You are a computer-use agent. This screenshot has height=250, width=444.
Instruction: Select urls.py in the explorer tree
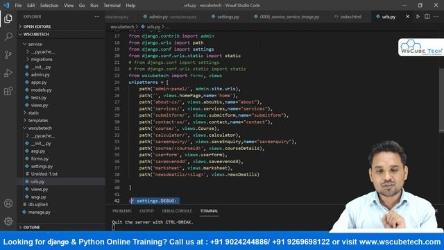pos(61,181)
